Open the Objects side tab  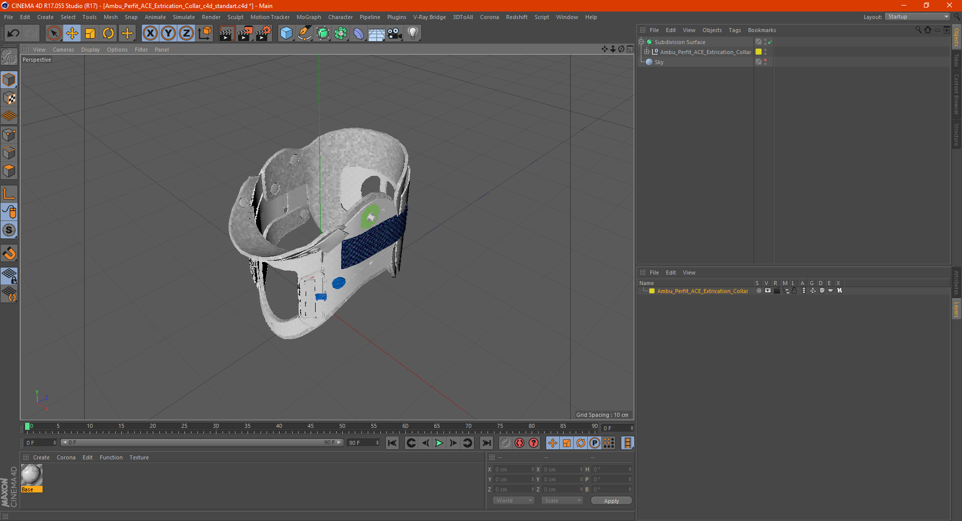click(956, 37)
